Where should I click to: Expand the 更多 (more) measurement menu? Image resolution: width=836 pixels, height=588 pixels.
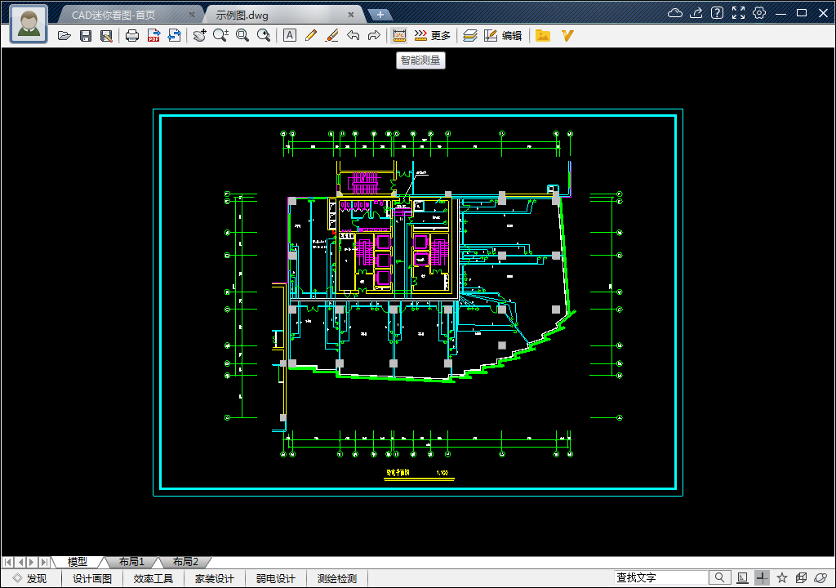tap(433, 35)
